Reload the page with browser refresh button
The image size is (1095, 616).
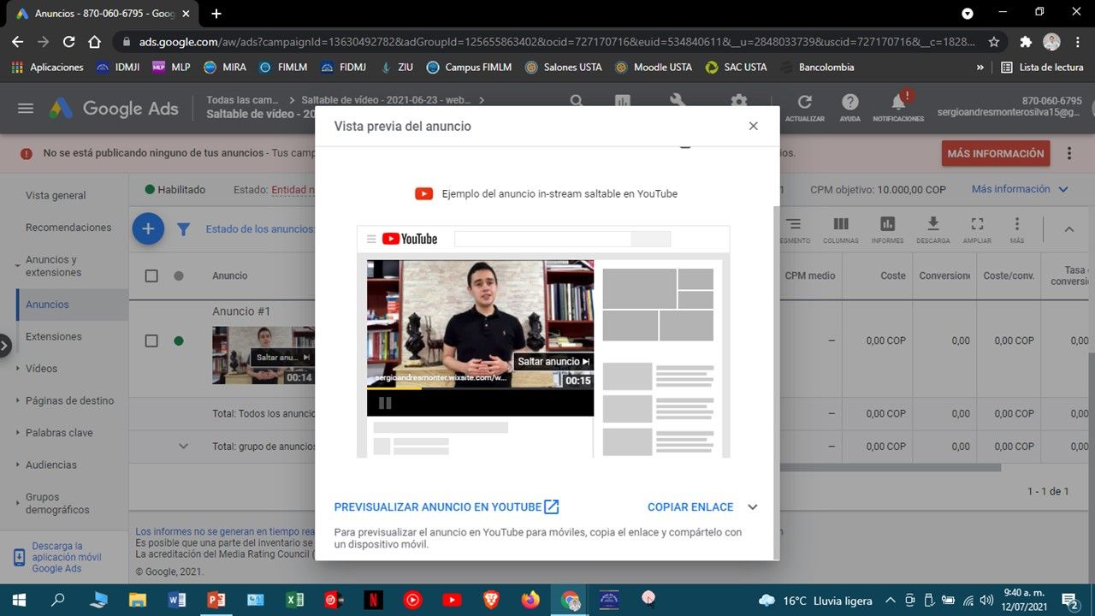(69, 41)
